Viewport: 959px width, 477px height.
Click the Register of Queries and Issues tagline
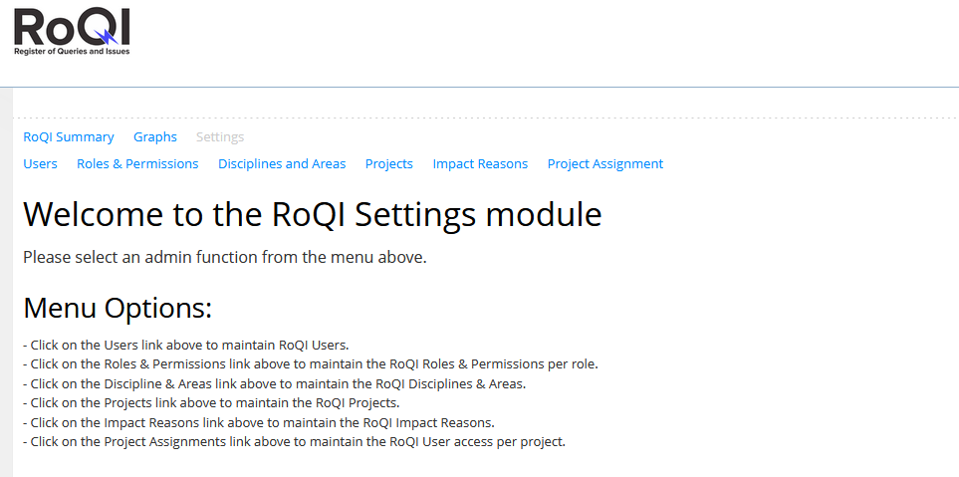click(x=72, y=50)
